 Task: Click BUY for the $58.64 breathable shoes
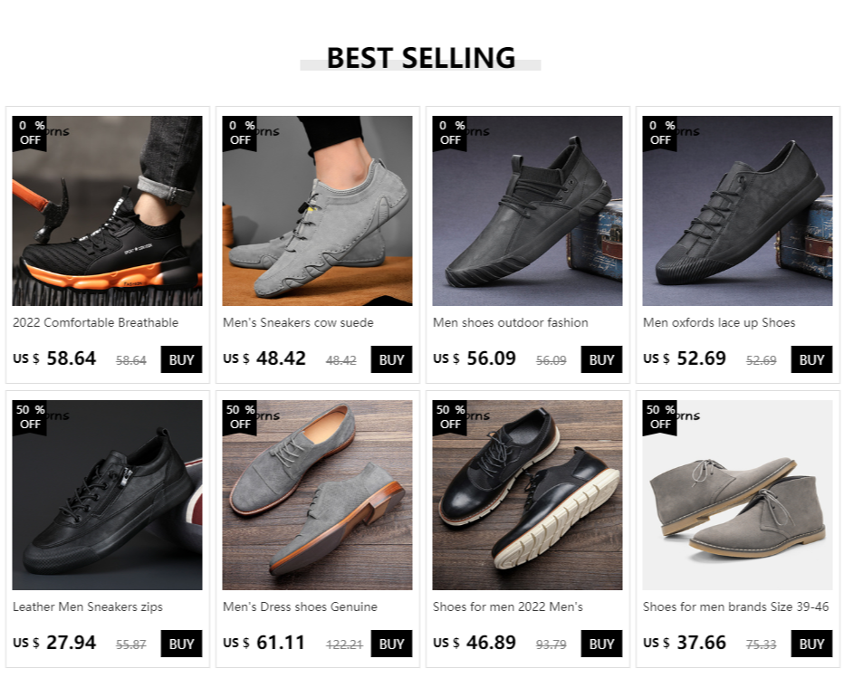(x=181, y=359)
